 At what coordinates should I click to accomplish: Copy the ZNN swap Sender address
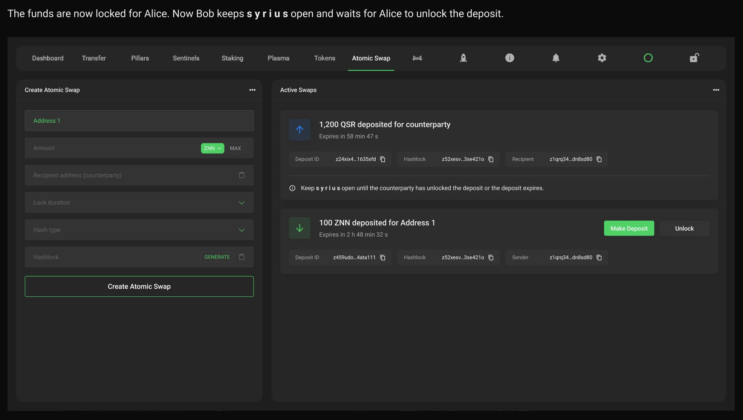[x=599, y=258]
